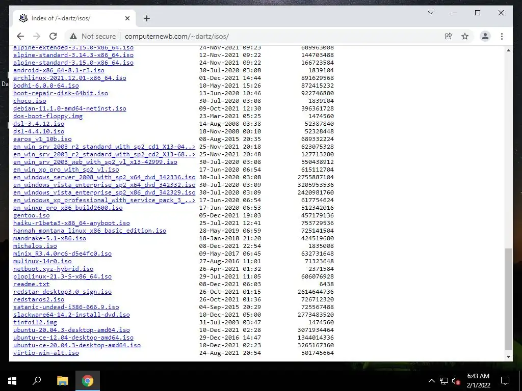
Task: Open File Explorer from taskbar
Action: (62, 381)
